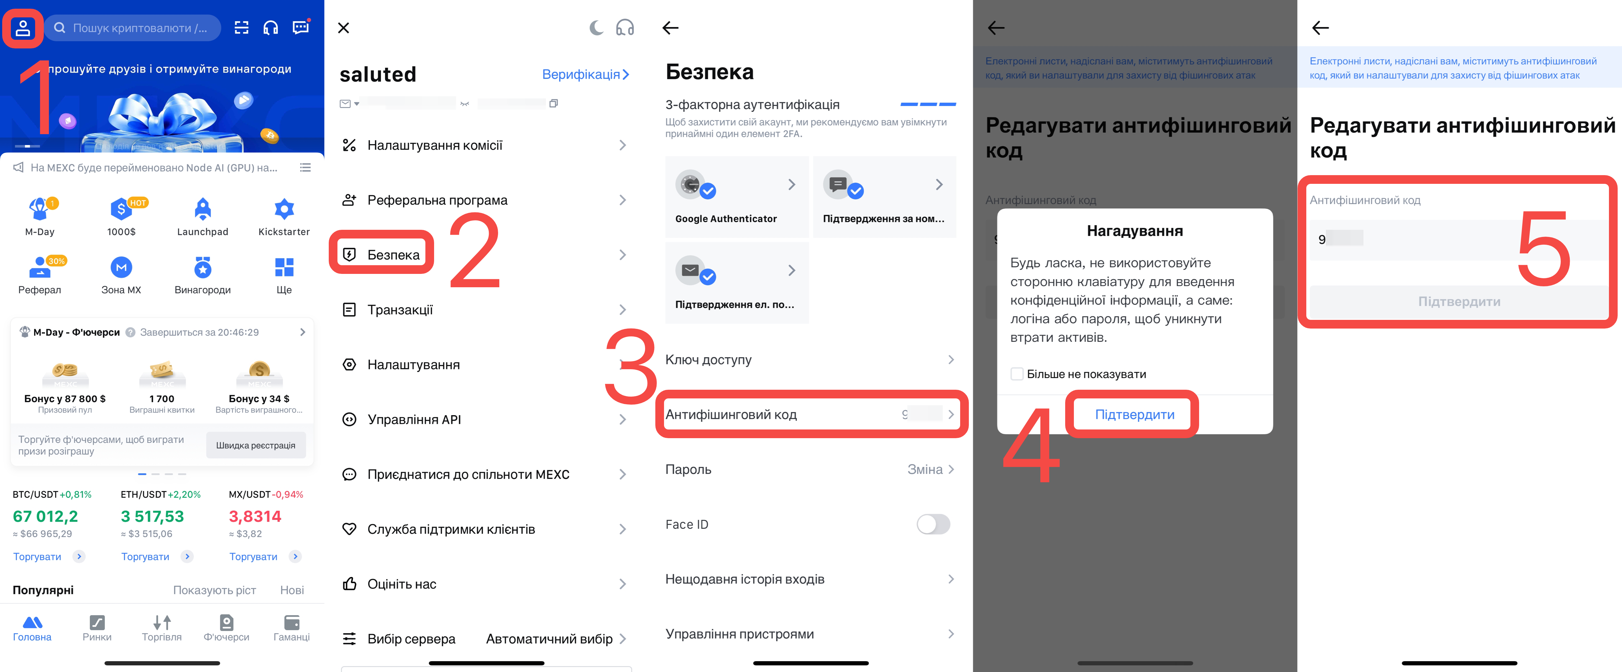Open the Верифікація link

tap(586, 74)
